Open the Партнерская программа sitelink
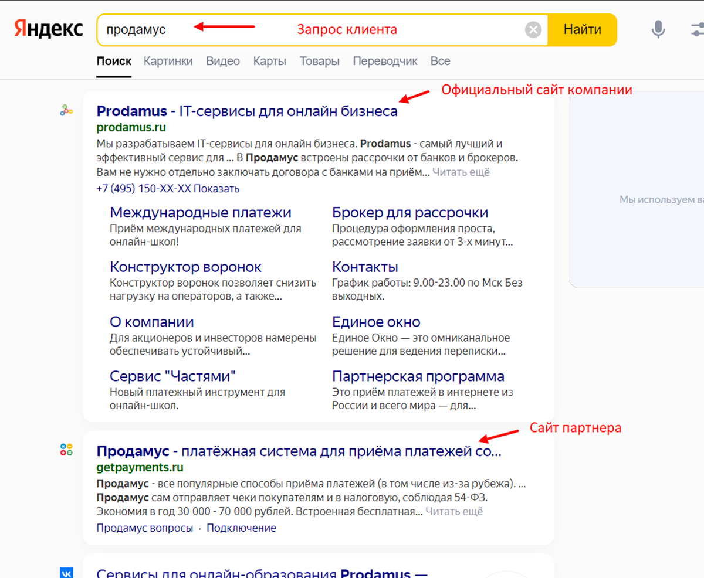The width and height of the screenshot is (704, 578). tap(418, 376)
